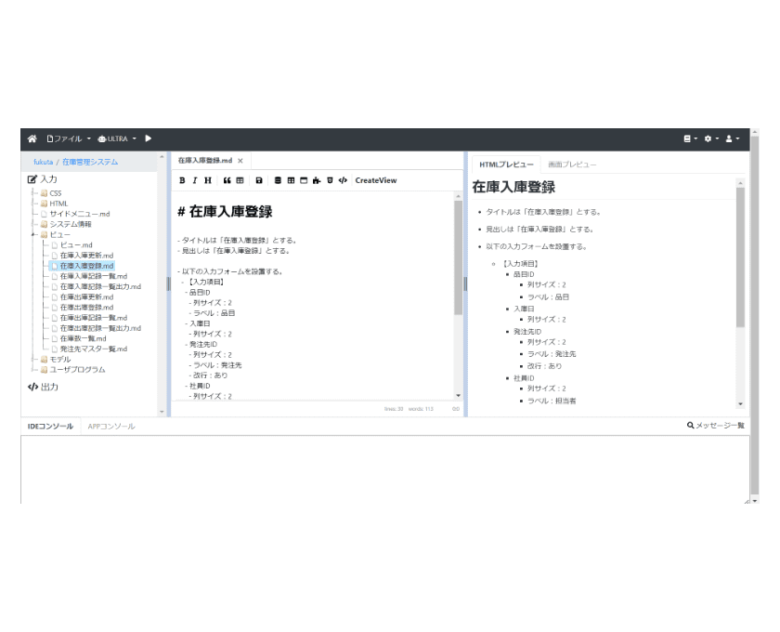Insert a blockquote with the quote icon
The width and height of the screenshot is (780, 632).
pyautogui.click(x=227, y=180)
